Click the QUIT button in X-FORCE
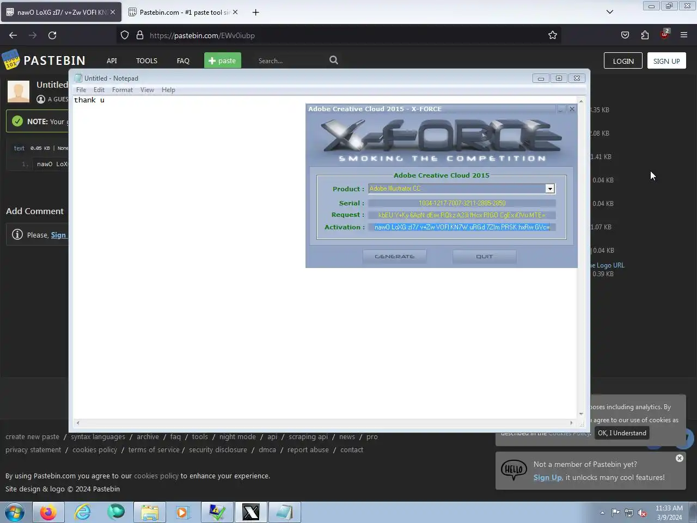Viewport: 697px width, 523px height. [x=484, y=257]
